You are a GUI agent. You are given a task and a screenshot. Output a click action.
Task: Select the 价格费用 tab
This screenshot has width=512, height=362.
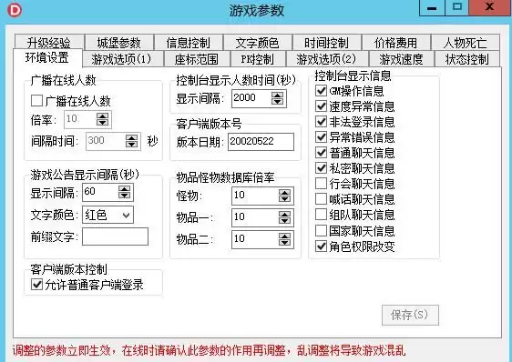(x=396, y=42)
